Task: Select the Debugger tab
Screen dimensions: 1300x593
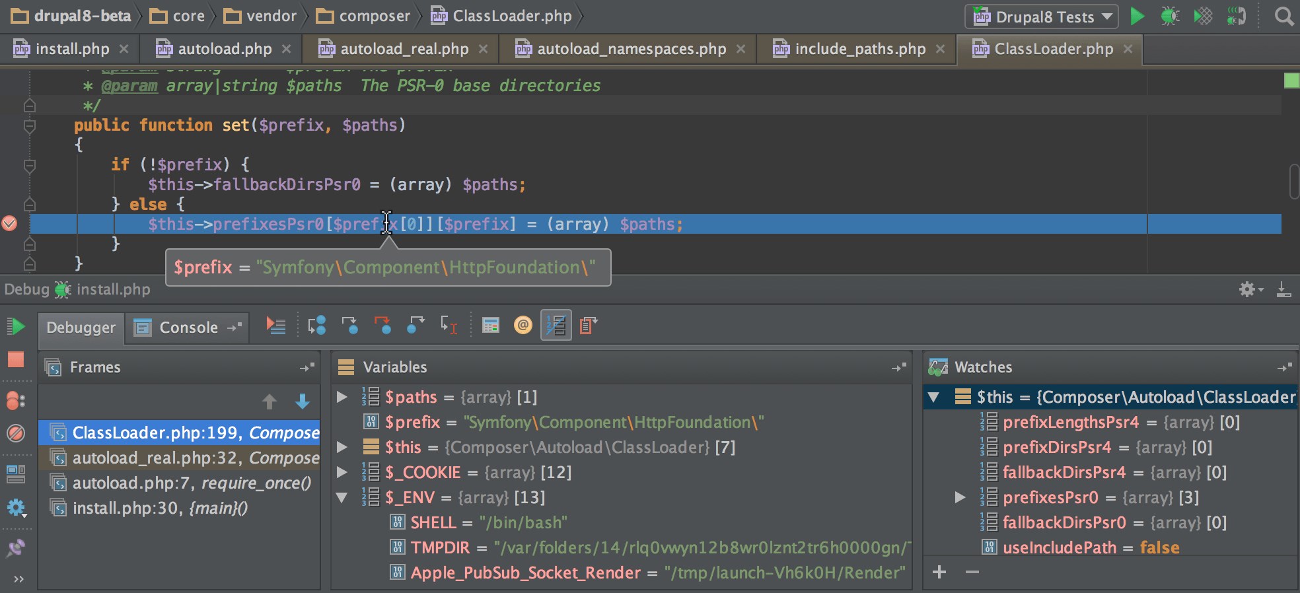Action: (81, 328)
